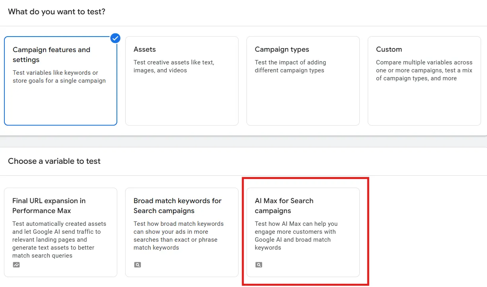This screenshot has width=487, height=287.
Task: Click the 'What do you want to test?' heading
Action: pyautogui.click(x=56, y=12)
